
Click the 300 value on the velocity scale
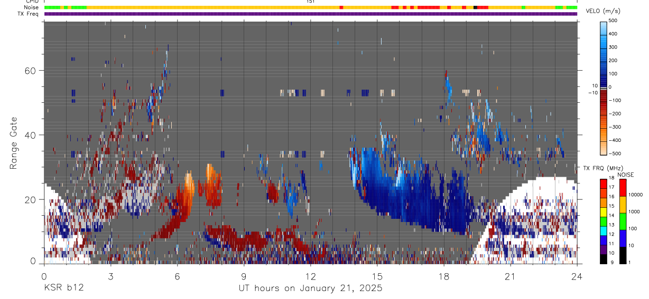pos(614,47)
